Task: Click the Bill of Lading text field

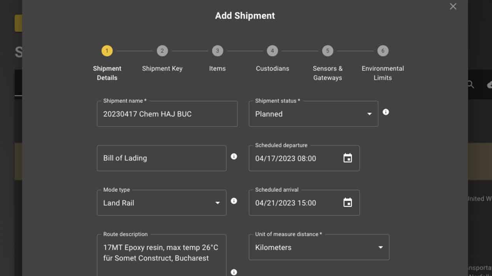Action: 161,158
